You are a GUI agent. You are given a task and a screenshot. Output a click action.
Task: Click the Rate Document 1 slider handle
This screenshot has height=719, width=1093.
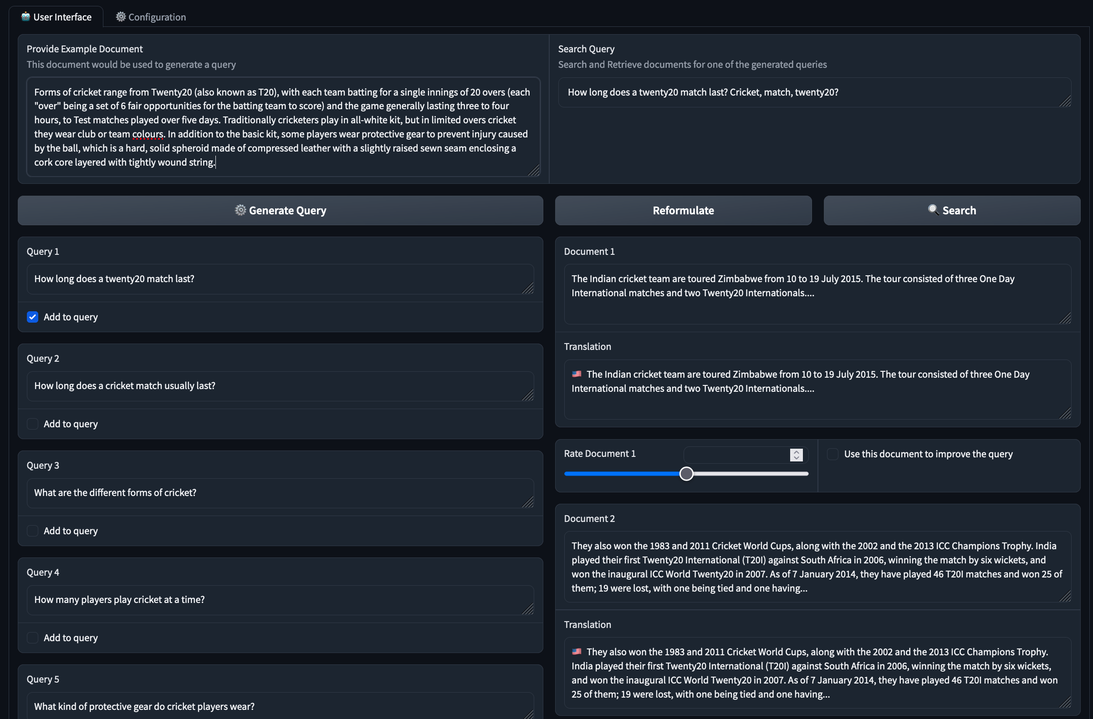point(686,474)
